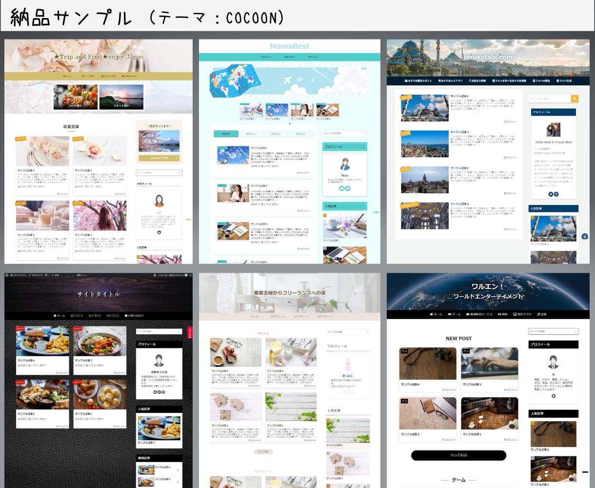Open the 新着記事 tab on MamaBest
595x488 pixels.
(226, 134)
